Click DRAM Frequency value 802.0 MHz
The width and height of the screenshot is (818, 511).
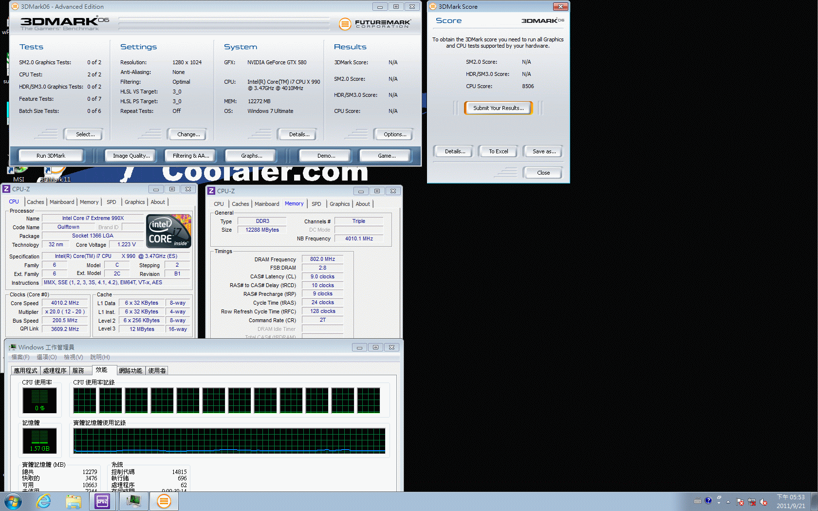pyautogui.click(x=322, y=259)
